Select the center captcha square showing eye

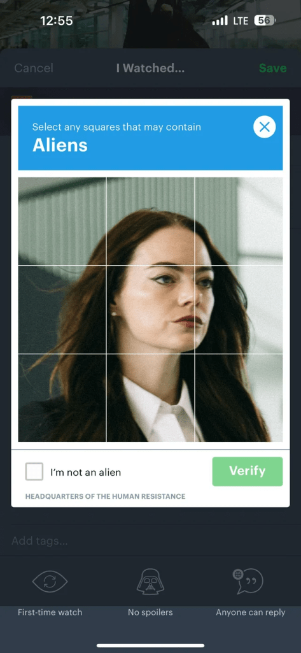pyautogui.click(x=150, y=310)
